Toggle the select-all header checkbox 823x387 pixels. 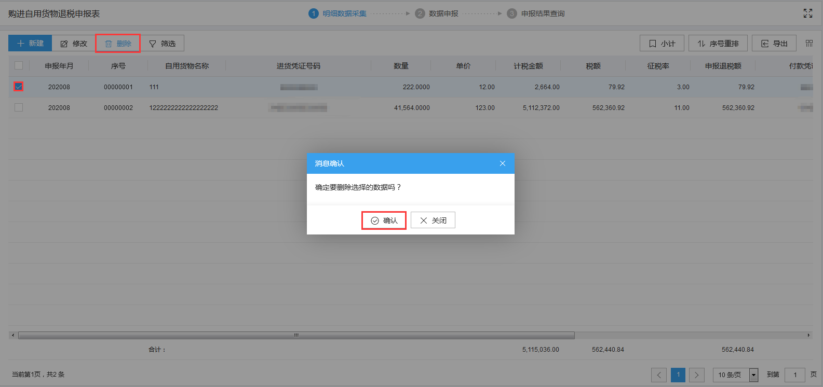pos(19,65)
